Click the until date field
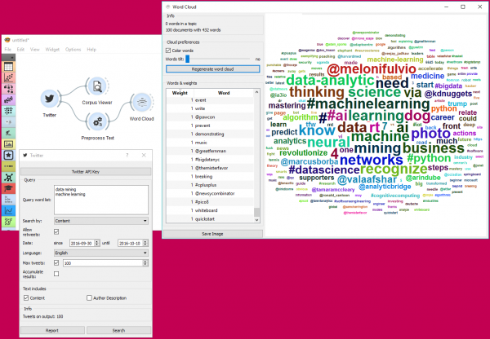Image resolution: width=490 pixels, height=339 pixels. 133,243
